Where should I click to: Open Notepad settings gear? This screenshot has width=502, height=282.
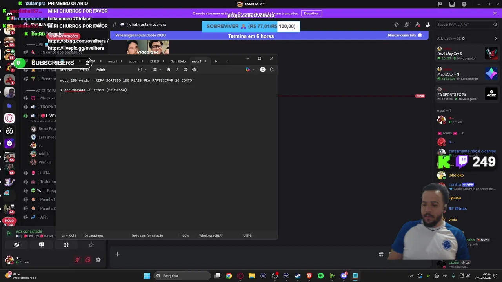click(271, 69)
